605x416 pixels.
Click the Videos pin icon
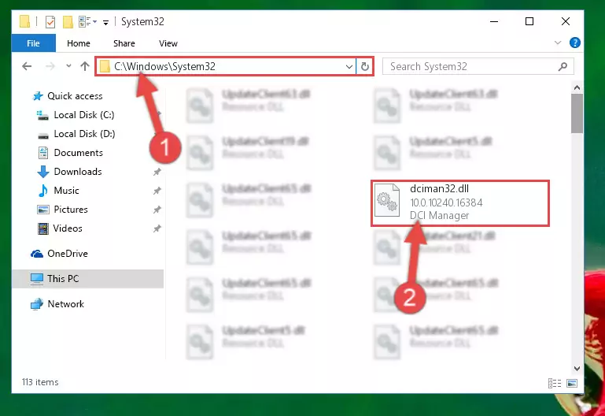pyautogui.click(x=157, y=228)
